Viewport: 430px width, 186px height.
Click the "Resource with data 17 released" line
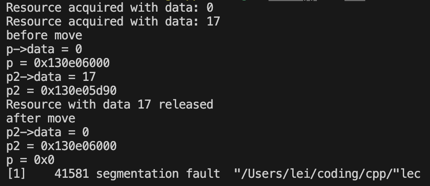(109, 104)
